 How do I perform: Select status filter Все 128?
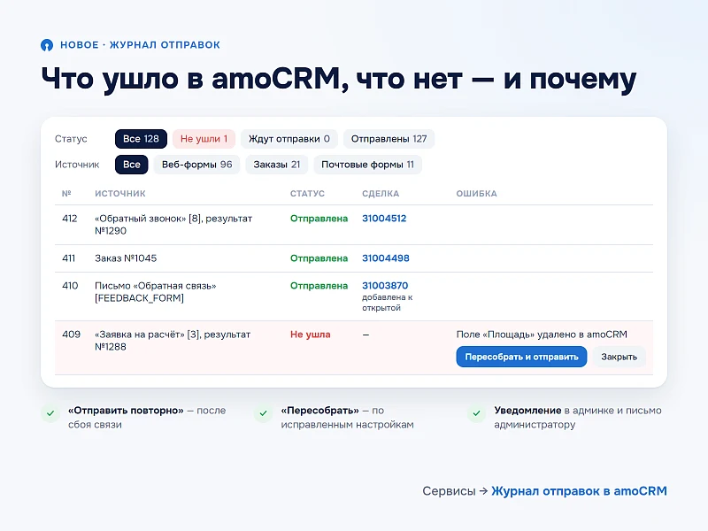click(141, 139)
